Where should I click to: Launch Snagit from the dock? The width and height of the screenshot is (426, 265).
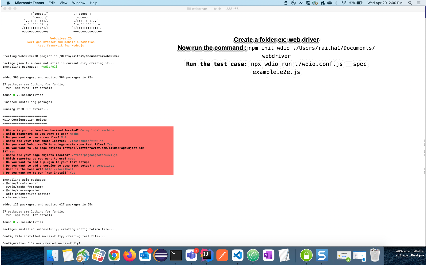322,255
